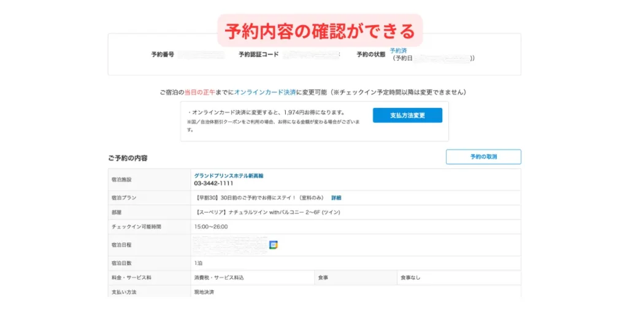The height and width of the screenshot is (330, 628).
Task: Click the 消費税・サービス料込 cell
Action: click(218, 277)
